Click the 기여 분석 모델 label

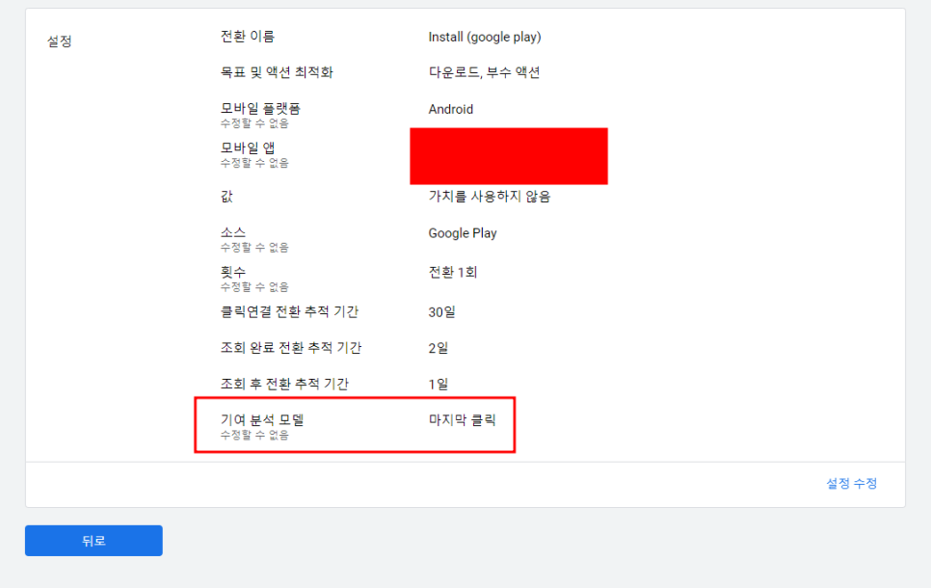[262, 420]
